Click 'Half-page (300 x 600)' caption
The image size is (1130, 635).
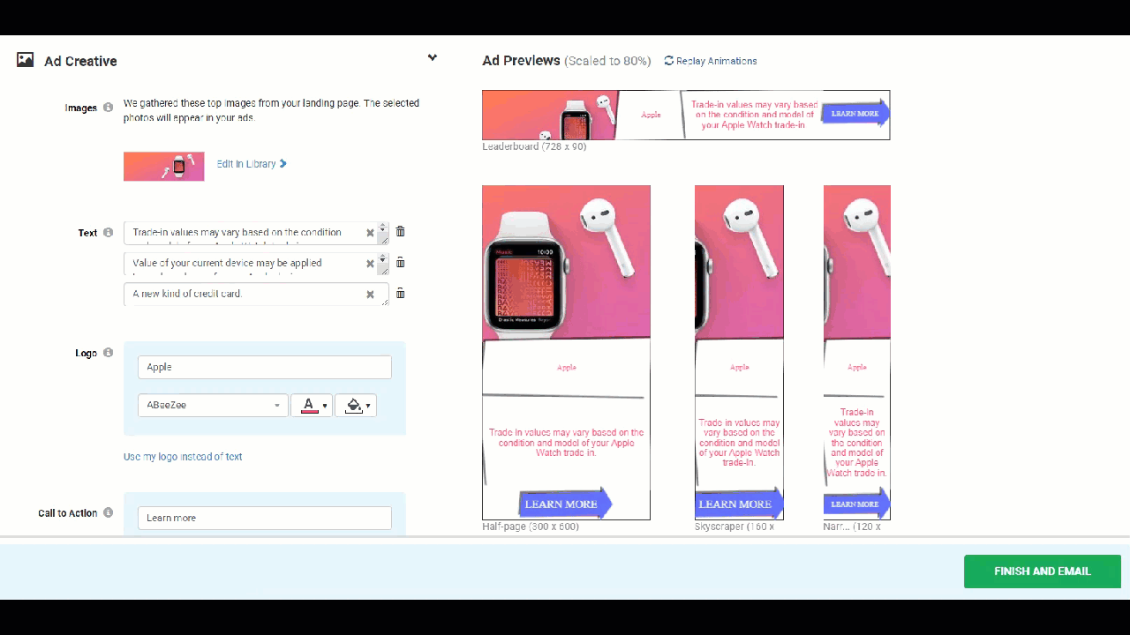(x=531, y=527)
